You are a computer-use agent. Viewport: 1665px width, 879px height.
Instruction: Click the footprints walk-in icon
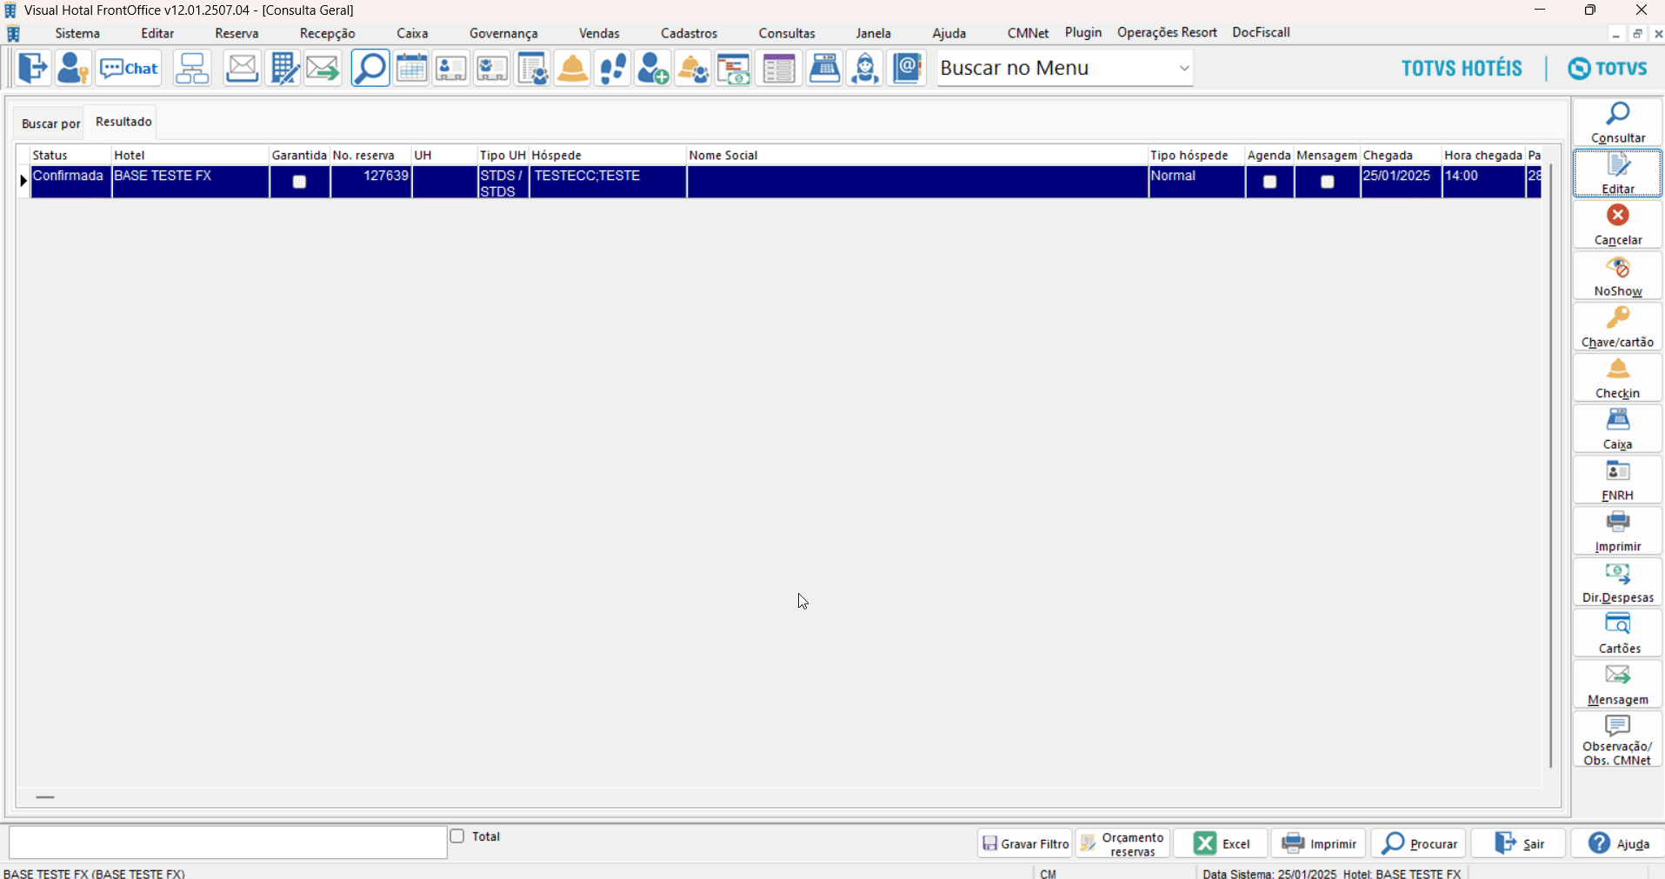pos(613,68)
